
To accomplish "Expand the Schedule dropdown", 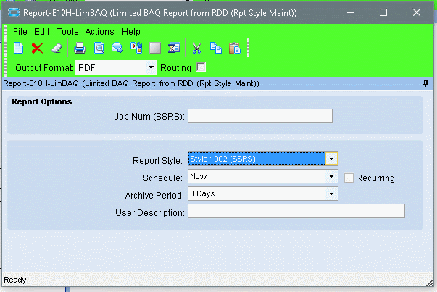I will (331, 176).
